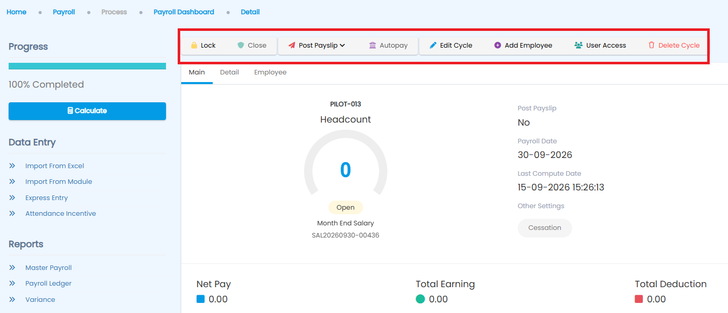This screenshot has height=313, width=728.
Task: Open Attendance Incentive link
Action: 61,213
